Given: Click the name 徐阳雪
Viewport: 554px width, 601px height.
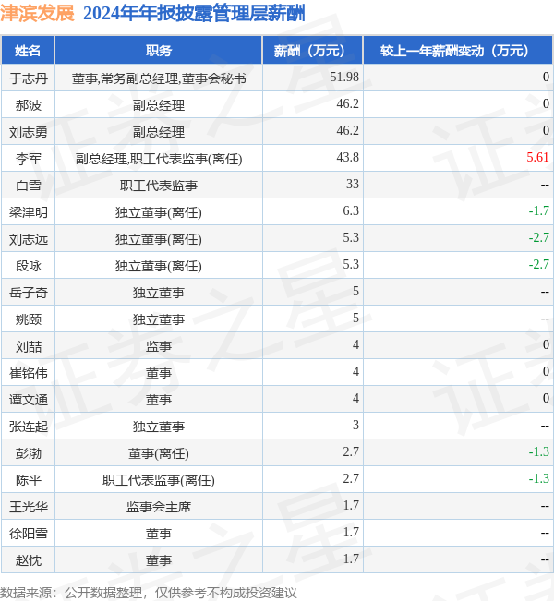Looking at the screenshot, I should point(29,534).
